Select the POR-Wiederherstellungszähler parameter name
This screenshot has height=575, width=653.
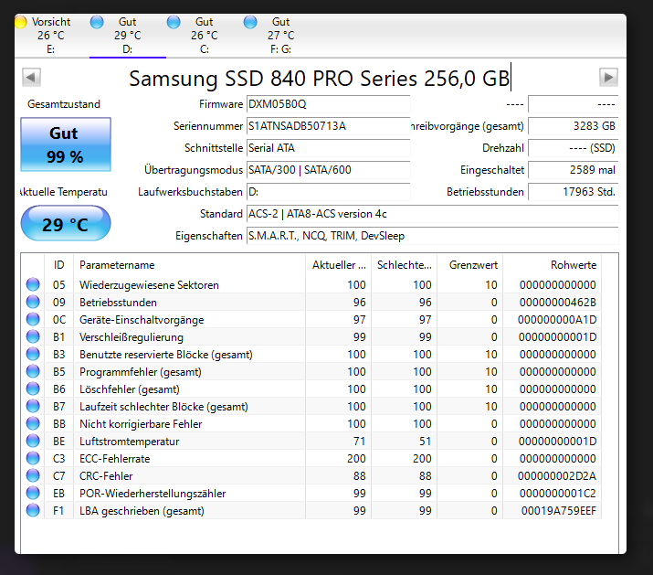pyautogui.click(x=153, y=494)
